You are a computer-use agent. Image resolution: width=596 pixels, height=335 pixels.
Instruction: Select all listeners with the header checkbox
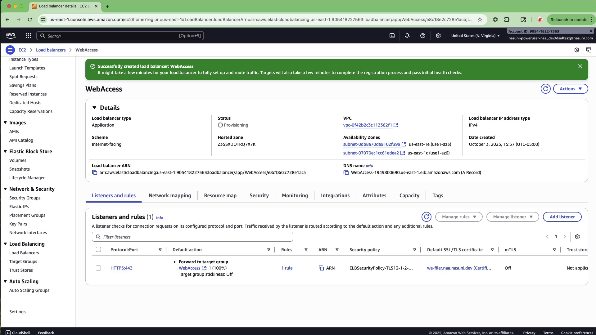(98, 249)
